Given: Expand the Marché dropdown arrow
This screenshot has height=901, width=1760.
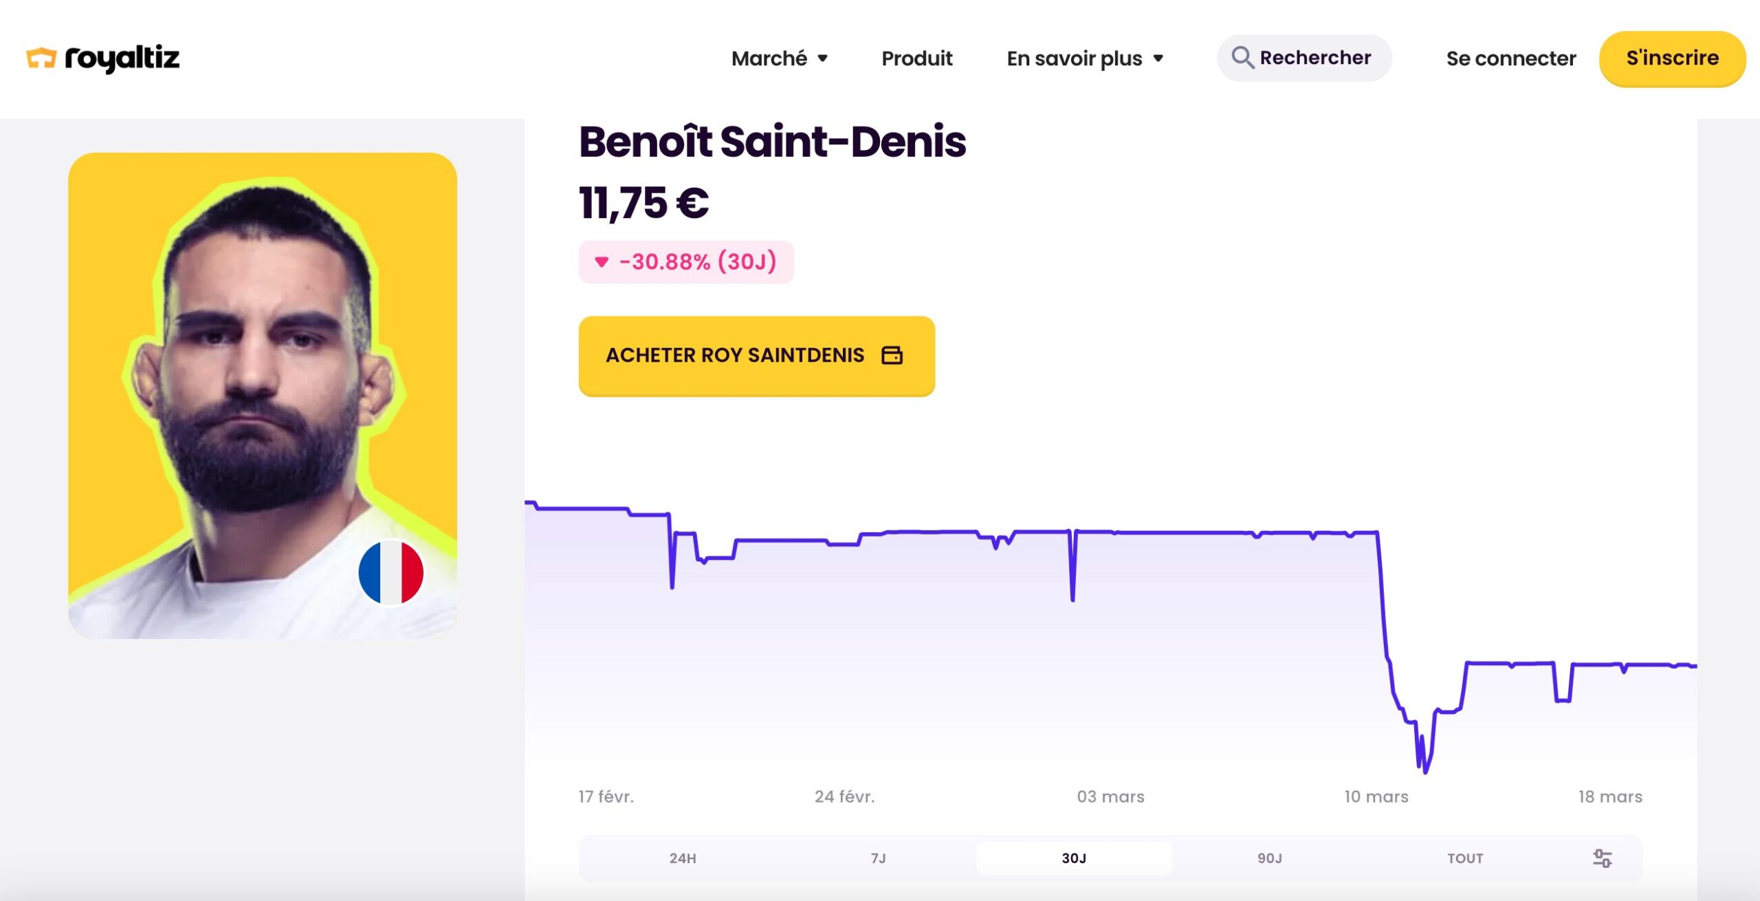Looking at the screenshot, I should click(822, 59).
